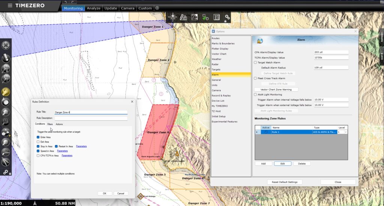Switch to the Camera workspace tab
This screenshot has width=384, height=206.
127,8
